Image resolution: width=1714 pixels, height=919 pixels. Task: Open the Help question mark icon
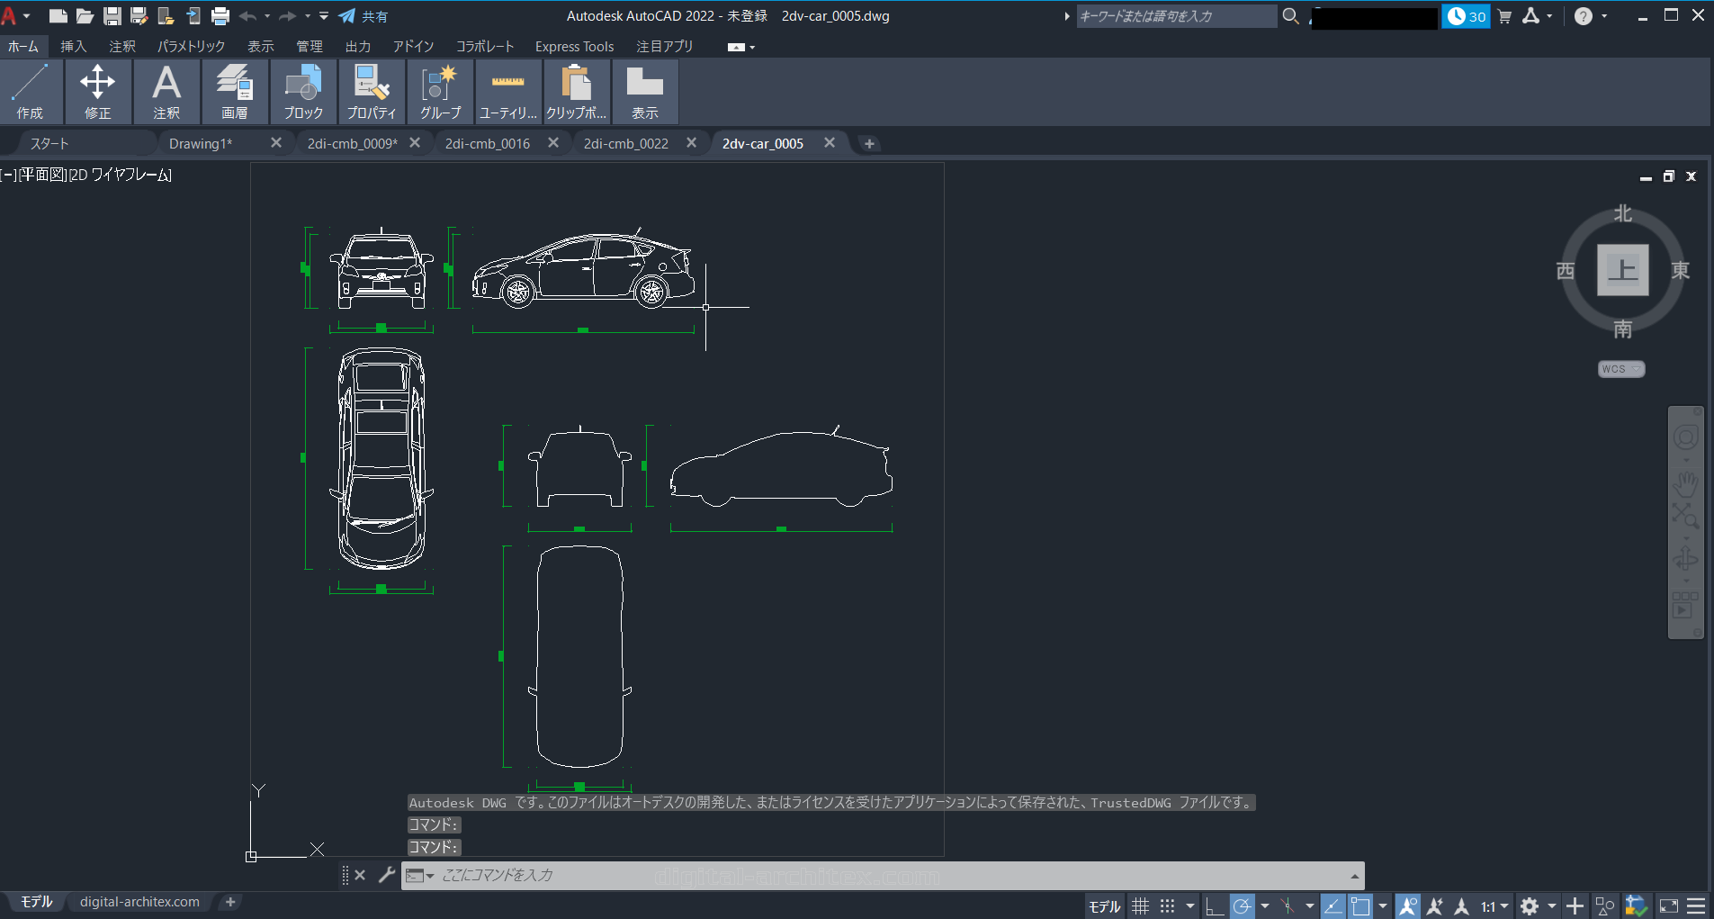(1584, 16)
